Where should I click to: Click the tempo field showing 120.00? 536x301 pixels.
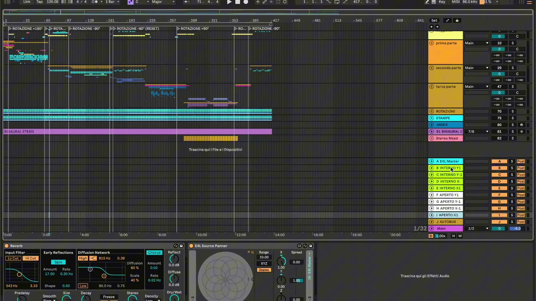pyautogui.click(x=52, y=2)
